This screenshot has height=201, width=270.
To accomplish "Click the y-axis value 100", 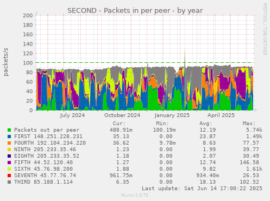I will tap(28, 63).
